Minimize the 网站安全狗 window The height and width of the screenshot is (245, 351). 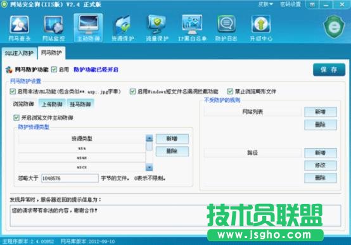pyautogui.click(x=326, y=4)
